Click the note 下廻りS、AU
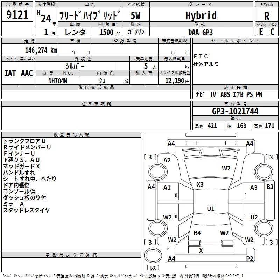 click(21, 160)
